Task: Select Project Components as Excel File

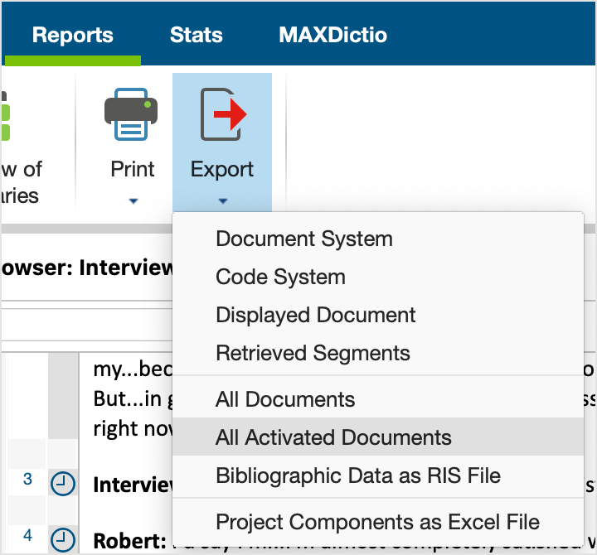Action: [378, 522]
